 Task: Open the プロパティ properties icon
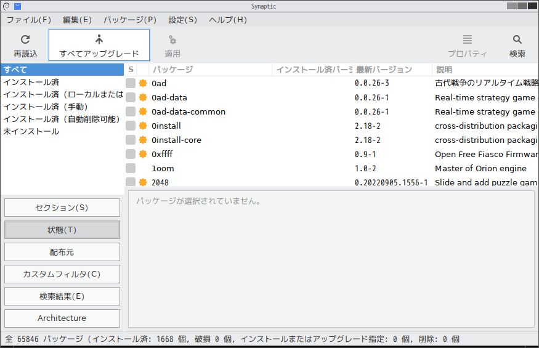[x=467, y=39]
